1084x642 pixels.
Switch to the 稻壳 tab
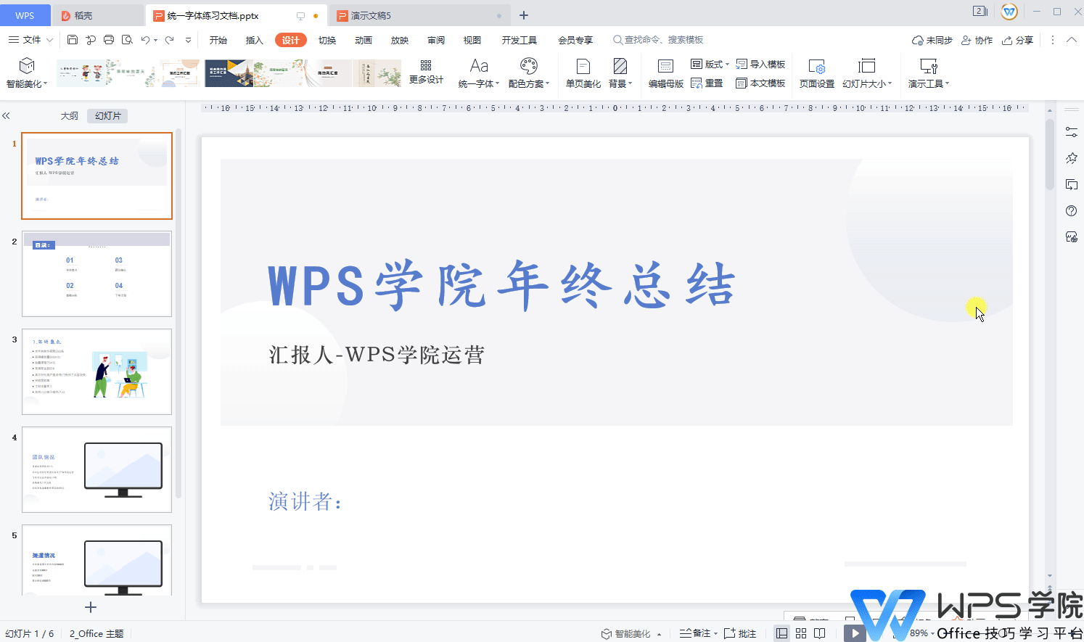click(x=99, y=15)
